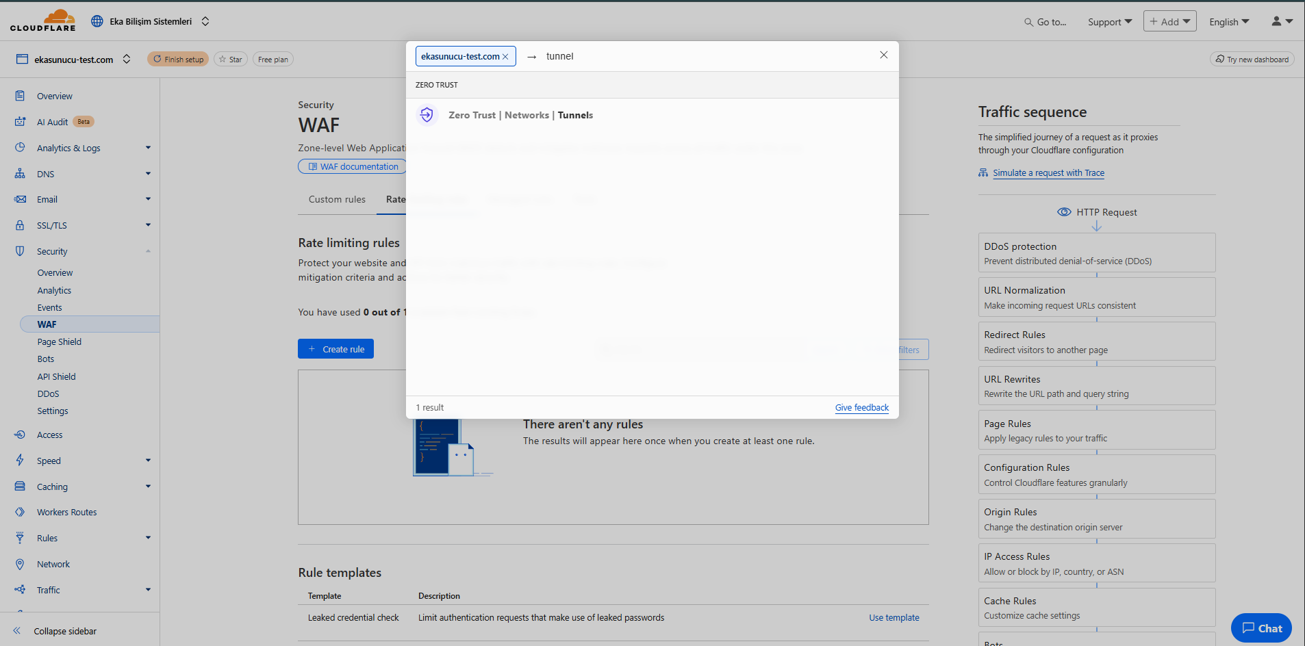Click the Give feedback link
Image resolution: width=1305 pixels, height=646 pixels.
(x=861, y=407)
